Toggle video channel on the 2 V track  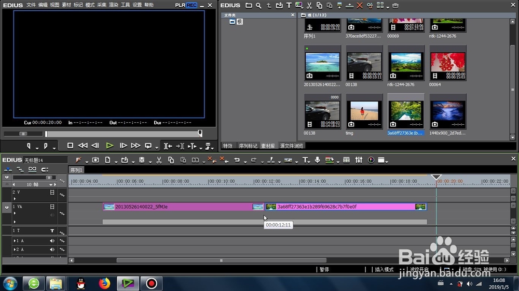(52, 192)
